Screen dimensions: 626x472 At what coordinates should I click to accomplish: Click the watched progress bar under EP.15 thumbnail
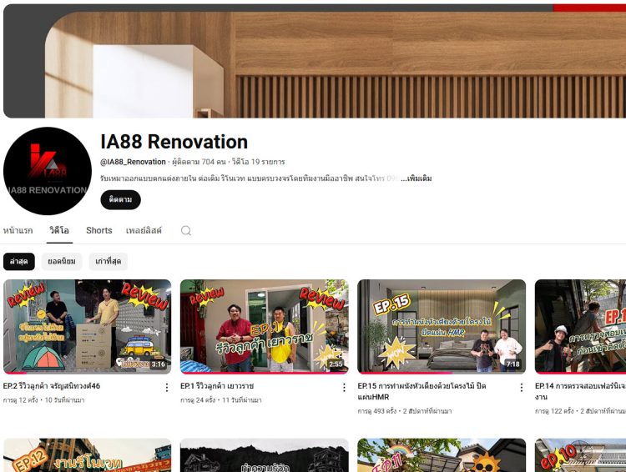(405, 373)
